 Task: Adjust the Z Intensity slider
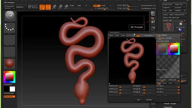pos(104,8)
